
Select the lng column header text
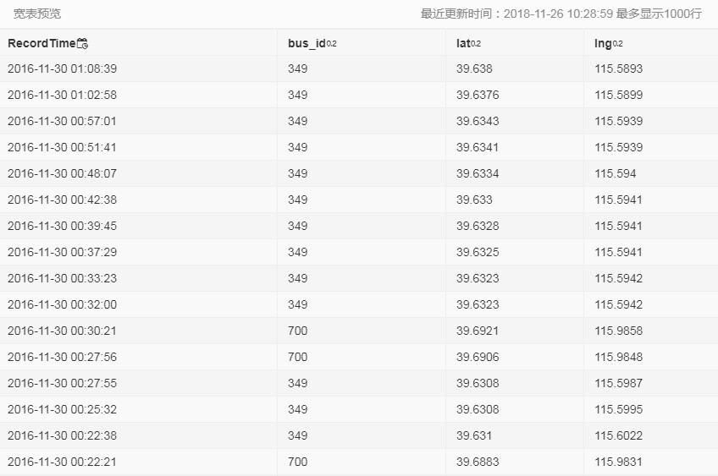(603, 43)
